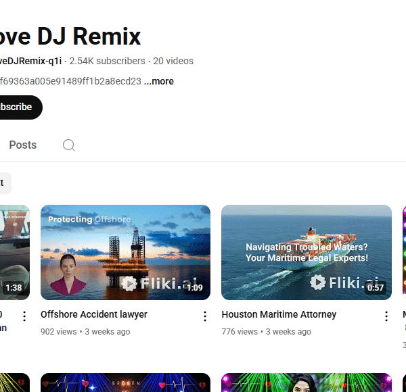406x392 pixels.
Task: Click the '20 videos' count text
Action: [x=173, y=61]
